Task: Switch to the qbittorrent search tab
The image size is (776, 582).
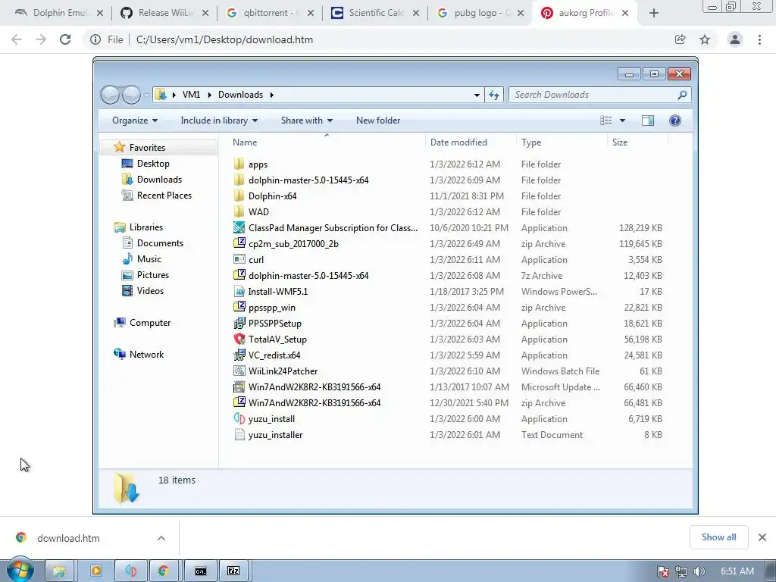Action: pyautogui.click(x=271, y=13)
